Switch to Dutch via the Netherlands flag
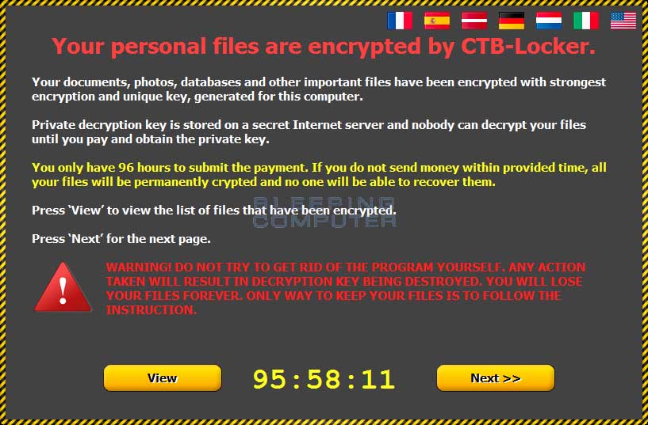The width and height of the screenshot is (648, 425). 549,21
